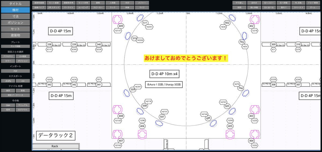Image resolution: width=322 pixels, height=152 pixels.
Task: Click the 保存 save button
Action: click(x=8, y=91)
